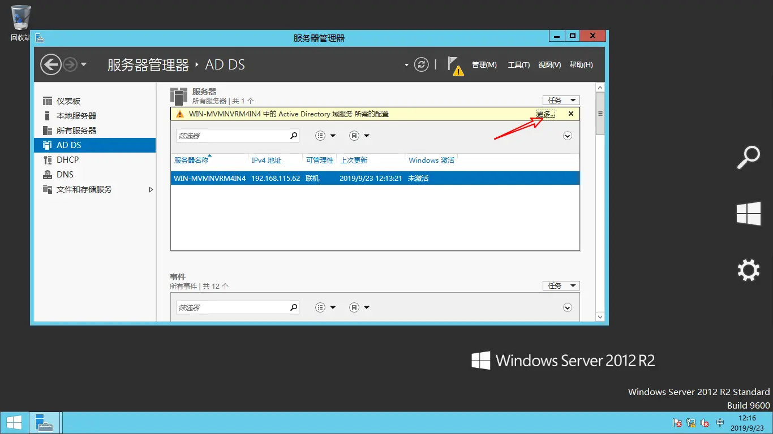Select 所有服务器 in the sidebar
773x434 pixels.
pyautogui.click(x=95, y=131)
